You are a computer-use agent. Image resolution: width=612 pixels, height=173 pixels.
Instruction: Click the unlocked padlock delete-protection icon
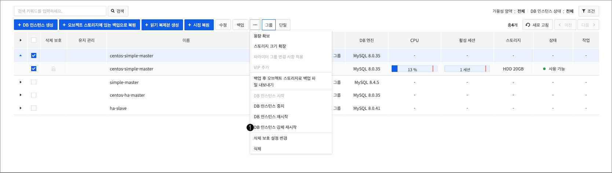point(54,69)
